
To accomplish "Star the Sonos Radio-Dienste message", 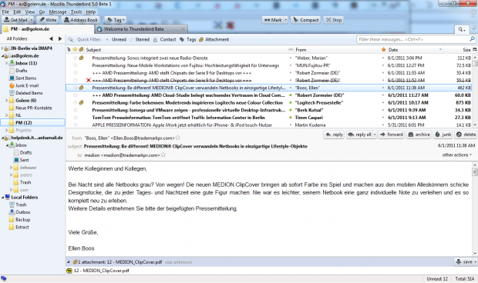I will point(76,58).
